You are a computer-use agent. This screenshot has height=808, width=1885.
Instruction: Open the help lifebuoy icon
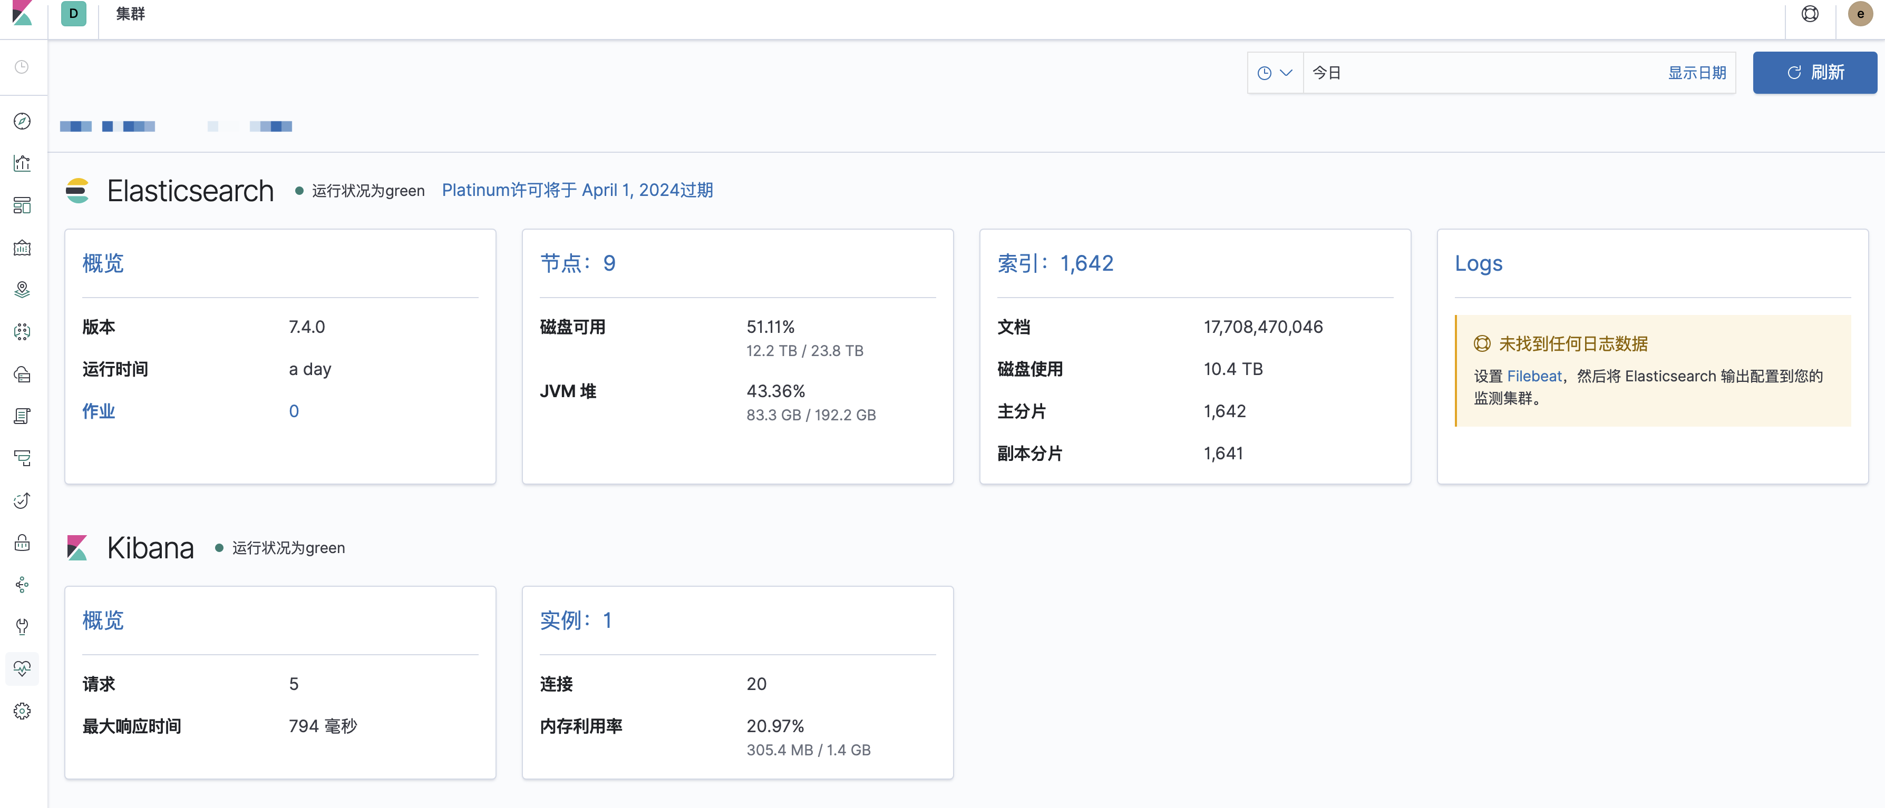1810,14
